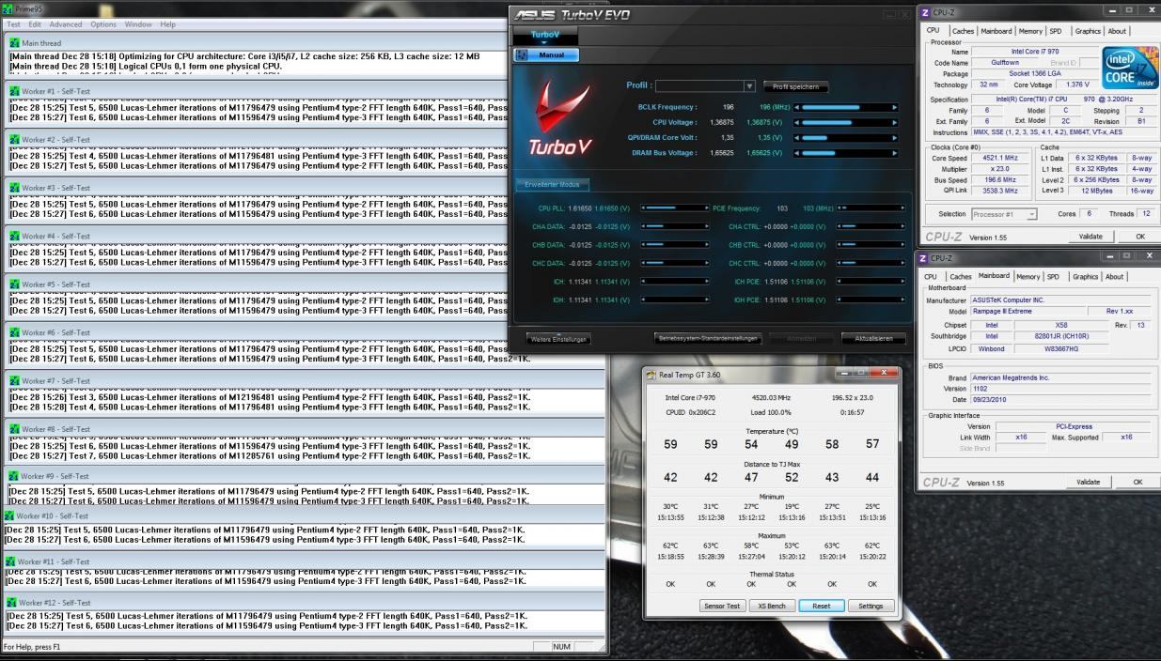
Task: Click the Prime95 application icon in title bar
Action: click(x=8, y=8)
